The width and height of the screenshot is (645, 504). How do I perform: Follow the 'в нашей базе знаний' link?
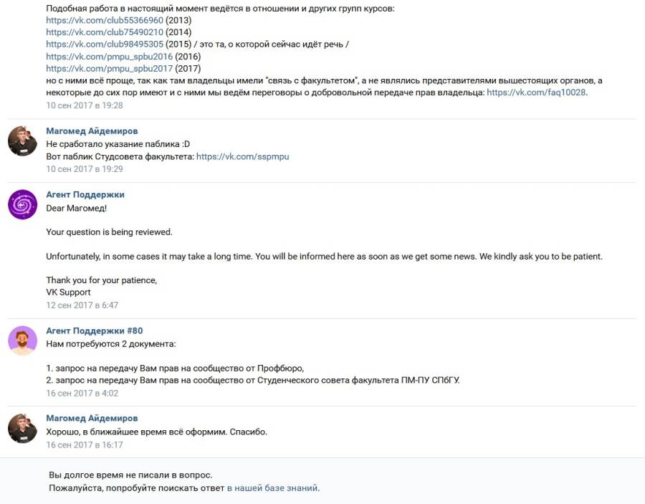272,488
